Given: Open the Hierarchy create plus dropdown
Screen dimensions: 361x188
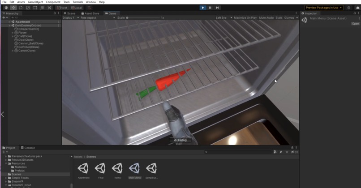Looking at the screenshot, I should point(5,17).
